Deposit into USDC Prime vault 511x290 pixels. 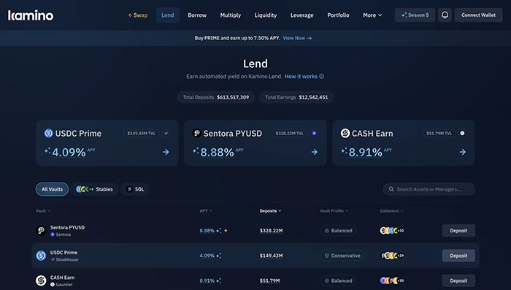pyautogui.click(x=458, y=256)
